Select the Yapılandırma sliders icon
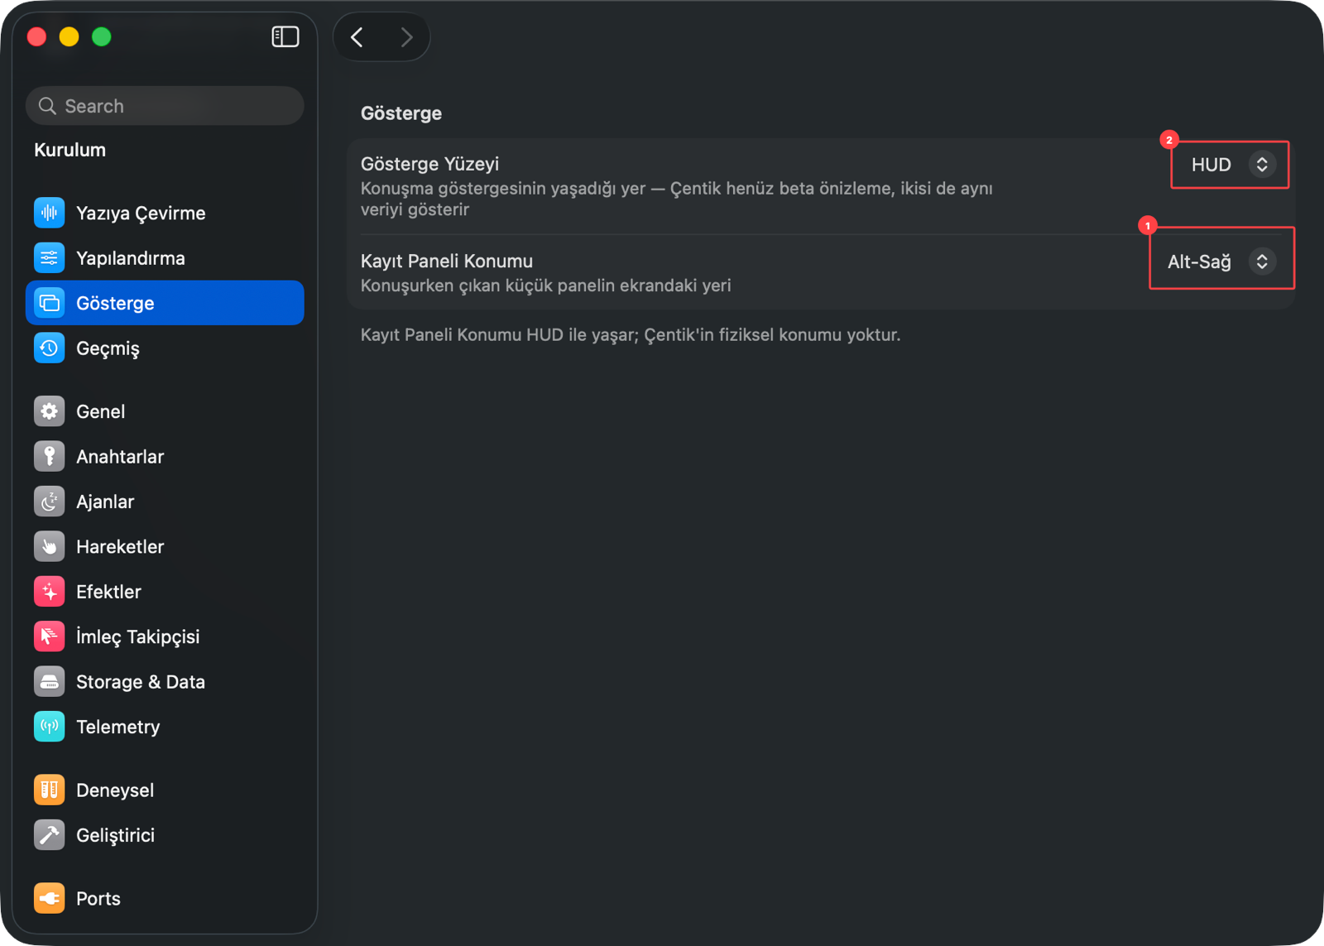1324x946 pixels. pos(50,258)
